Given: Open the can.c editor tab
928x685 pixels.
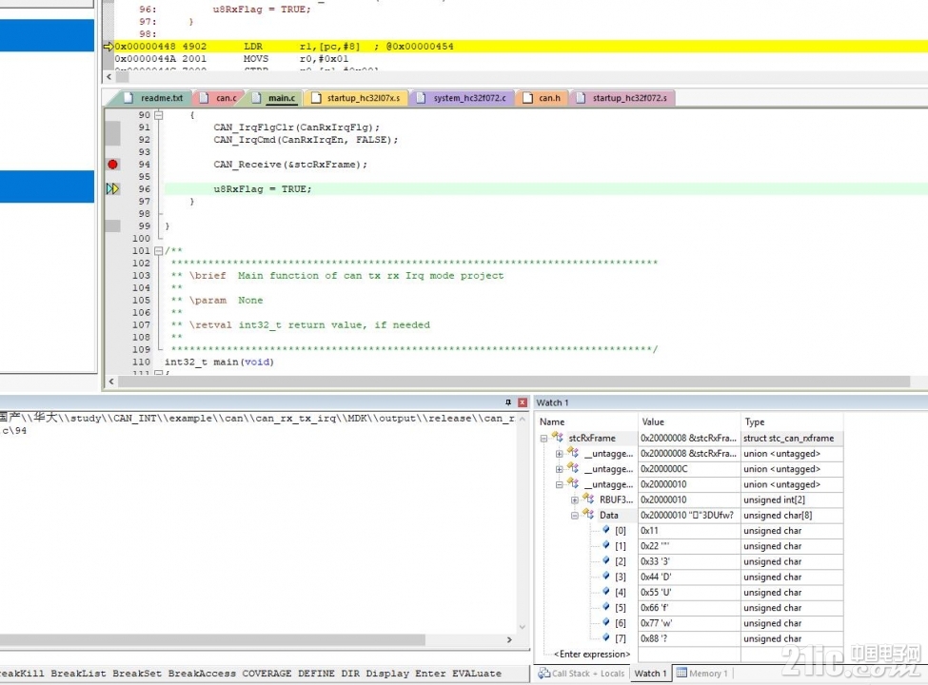Looking at the screenshot, I should click(220, 98).
